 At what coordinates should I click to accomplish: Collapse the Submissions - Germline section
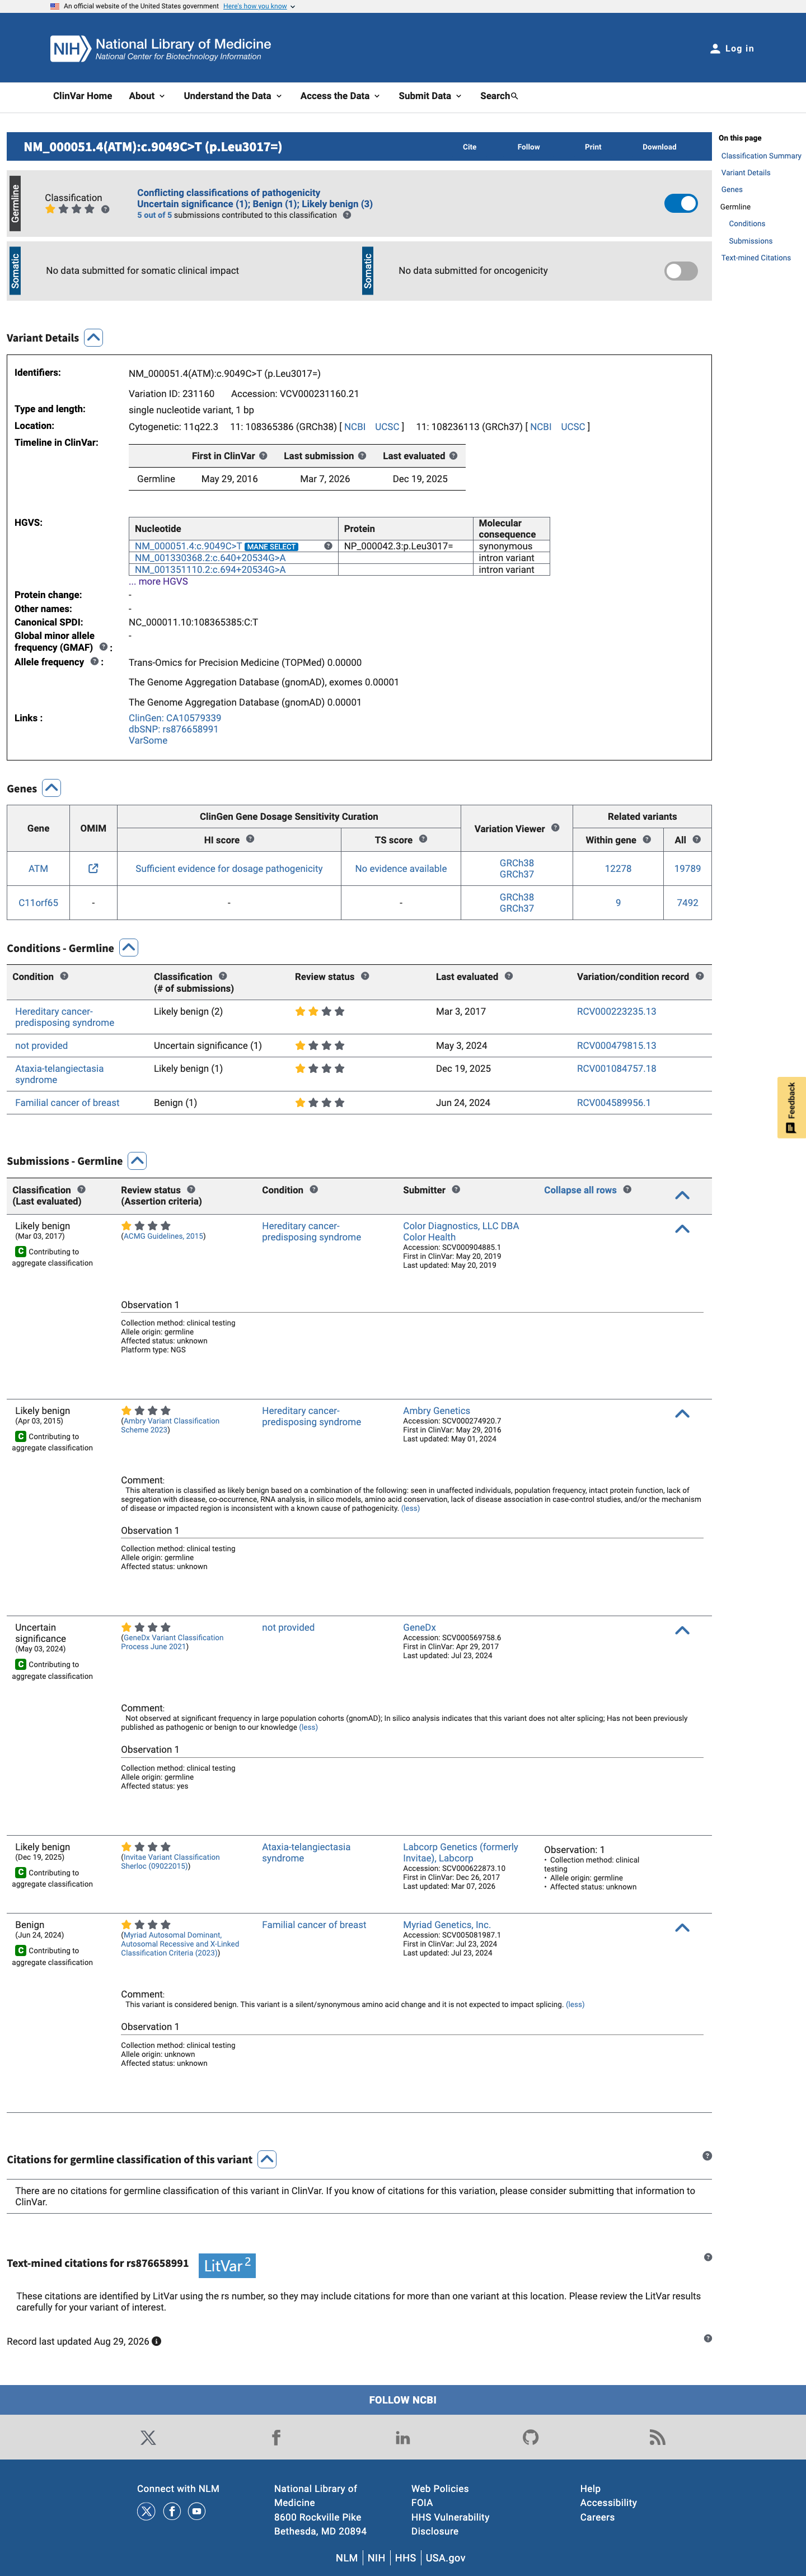(138, 1160)
